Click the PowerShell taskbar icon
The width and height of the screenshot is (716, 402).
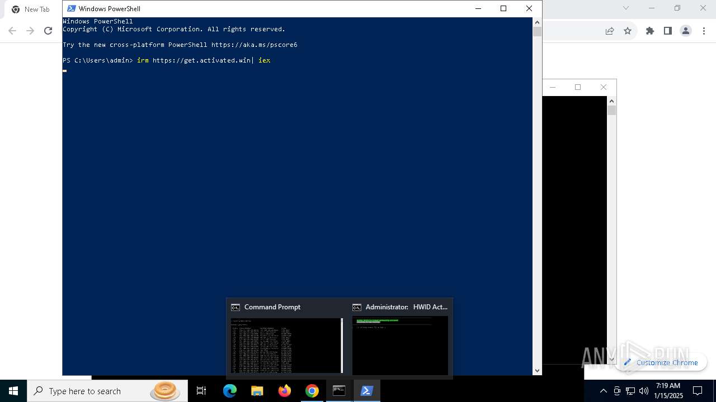[x=366, y=391]
